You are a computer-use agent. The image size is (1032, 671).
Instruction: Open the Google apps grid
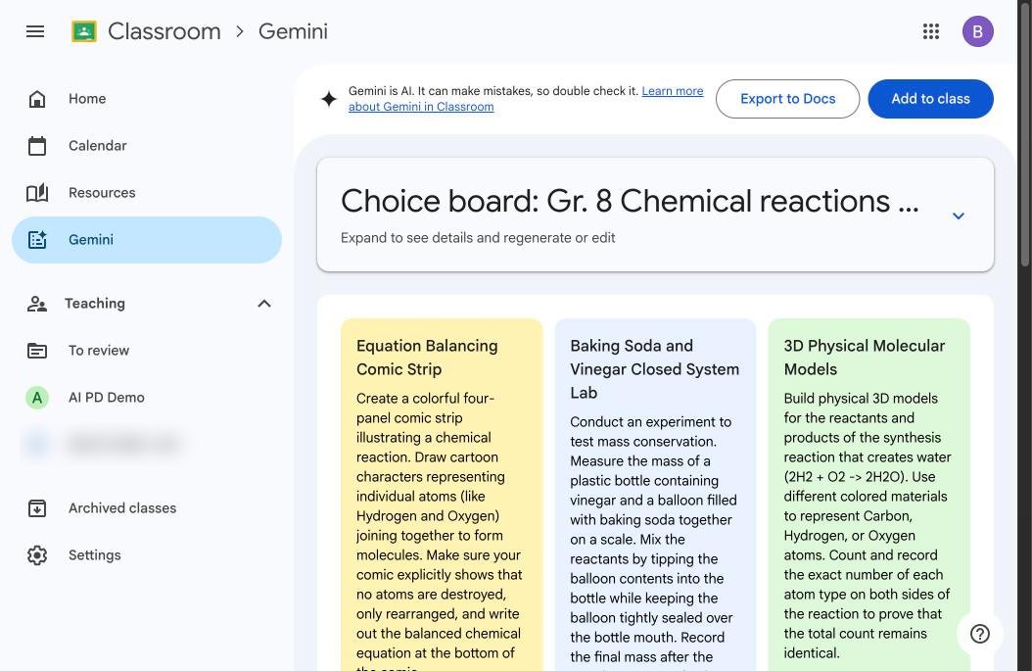tap(930, 31)
